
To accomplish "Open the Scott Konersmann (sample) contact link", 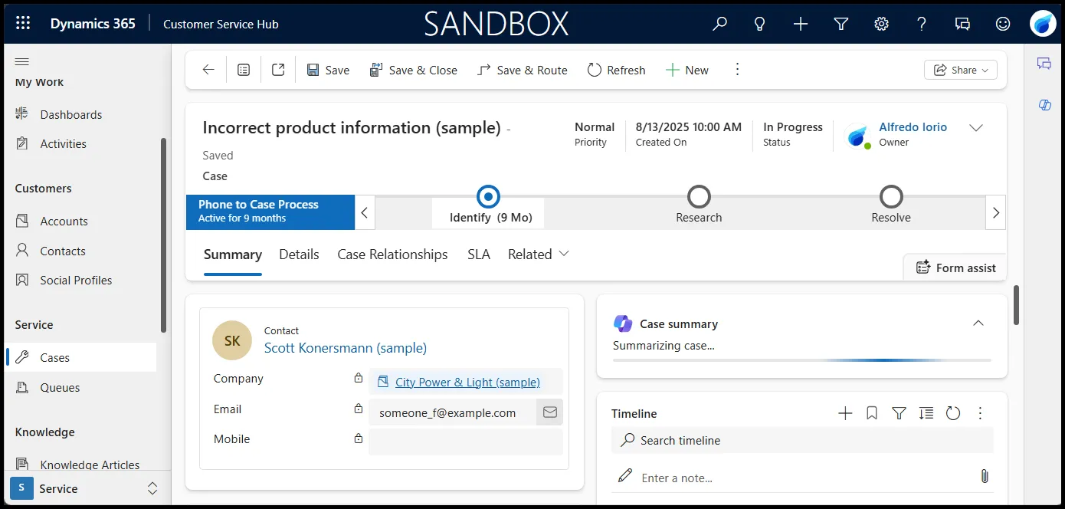I will [x=346, y=348].
